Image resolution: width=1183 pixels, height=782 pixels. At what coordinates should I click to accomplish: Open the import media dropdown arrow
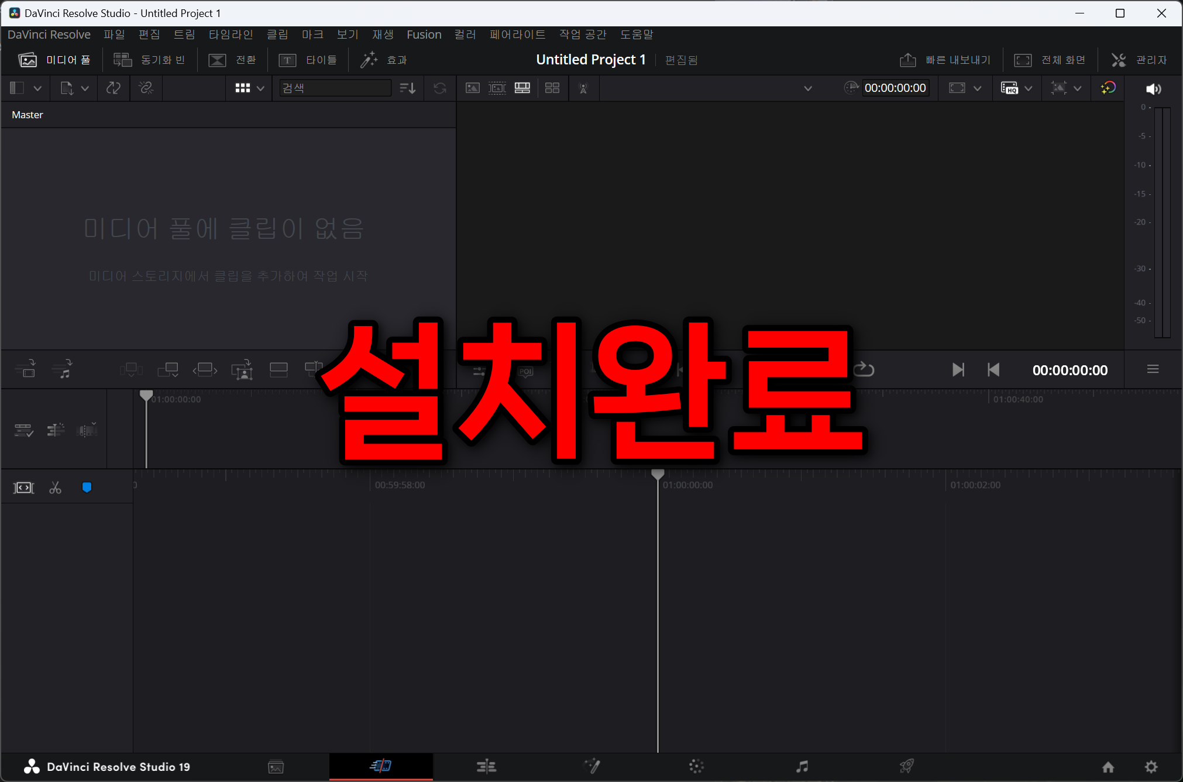point(85,88)
